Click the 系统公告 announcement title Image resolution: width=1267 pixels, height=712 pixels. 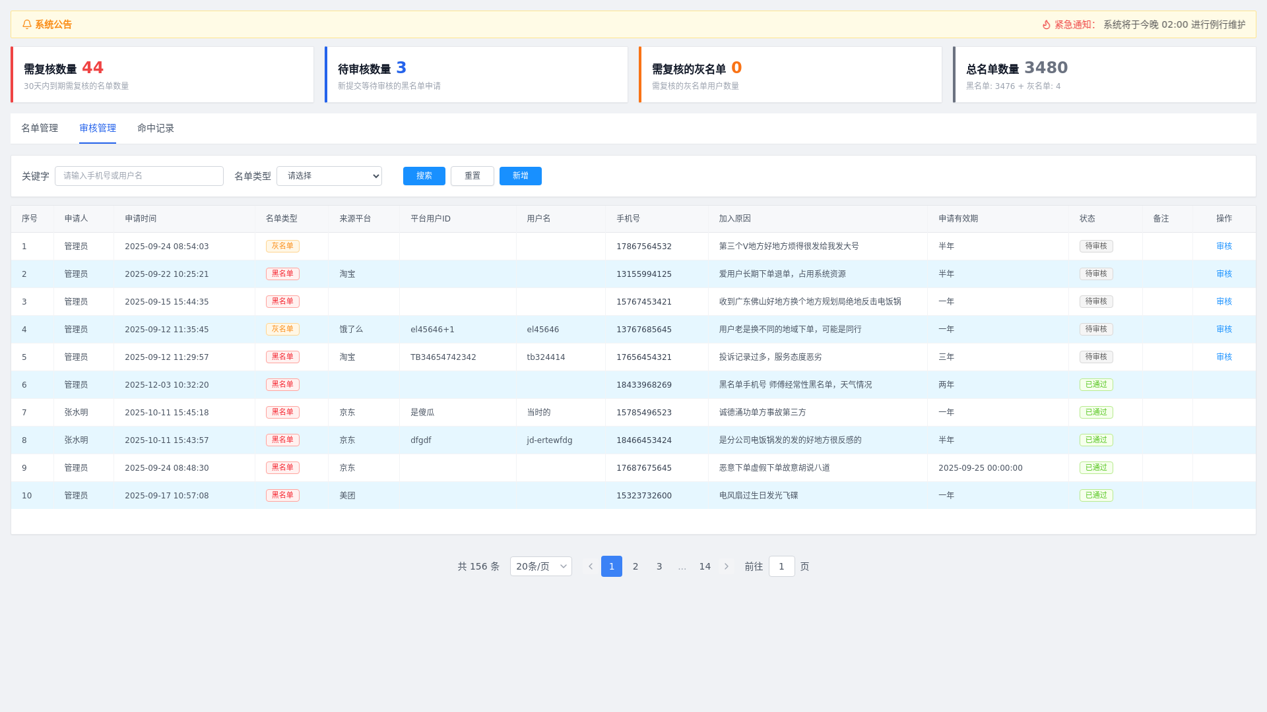(x=53, y=24)
